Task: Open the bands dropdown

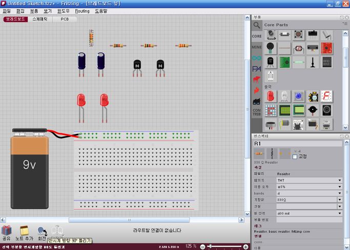Action: pyautogui.click(x=309, y=193)
